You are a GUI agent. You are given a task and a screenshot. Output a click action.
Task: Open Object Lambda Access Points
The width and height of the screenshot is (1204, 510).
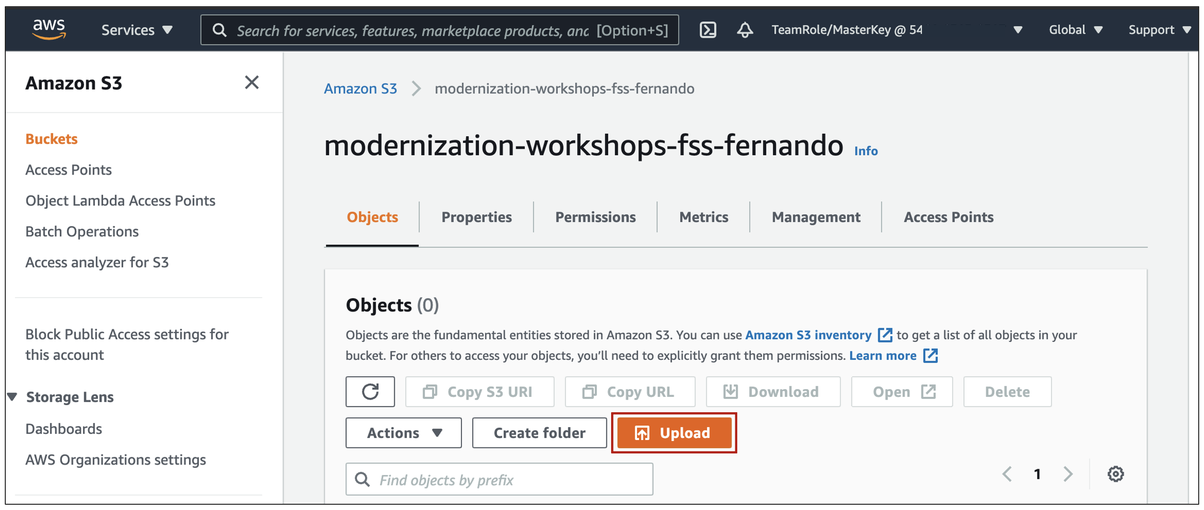coord(120,201)
